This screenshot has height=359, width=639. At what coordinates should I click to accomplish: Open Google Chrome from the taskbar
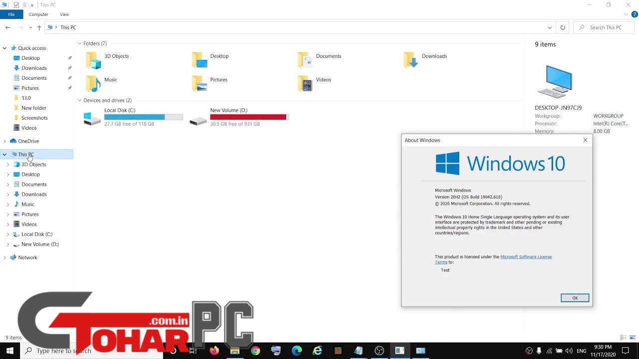click(x=255, y=351)
